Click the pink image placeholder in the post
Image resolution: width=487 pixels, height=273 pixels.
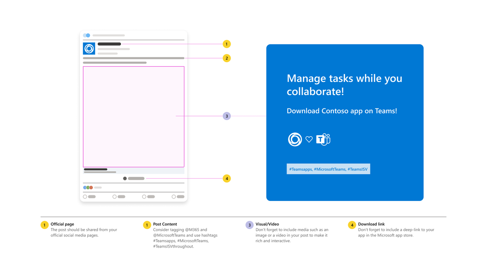coord(134,117)
